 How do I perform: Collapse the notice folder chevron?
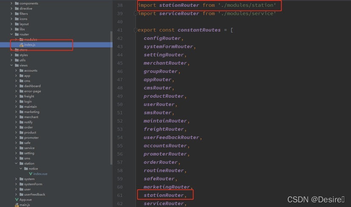21,169
